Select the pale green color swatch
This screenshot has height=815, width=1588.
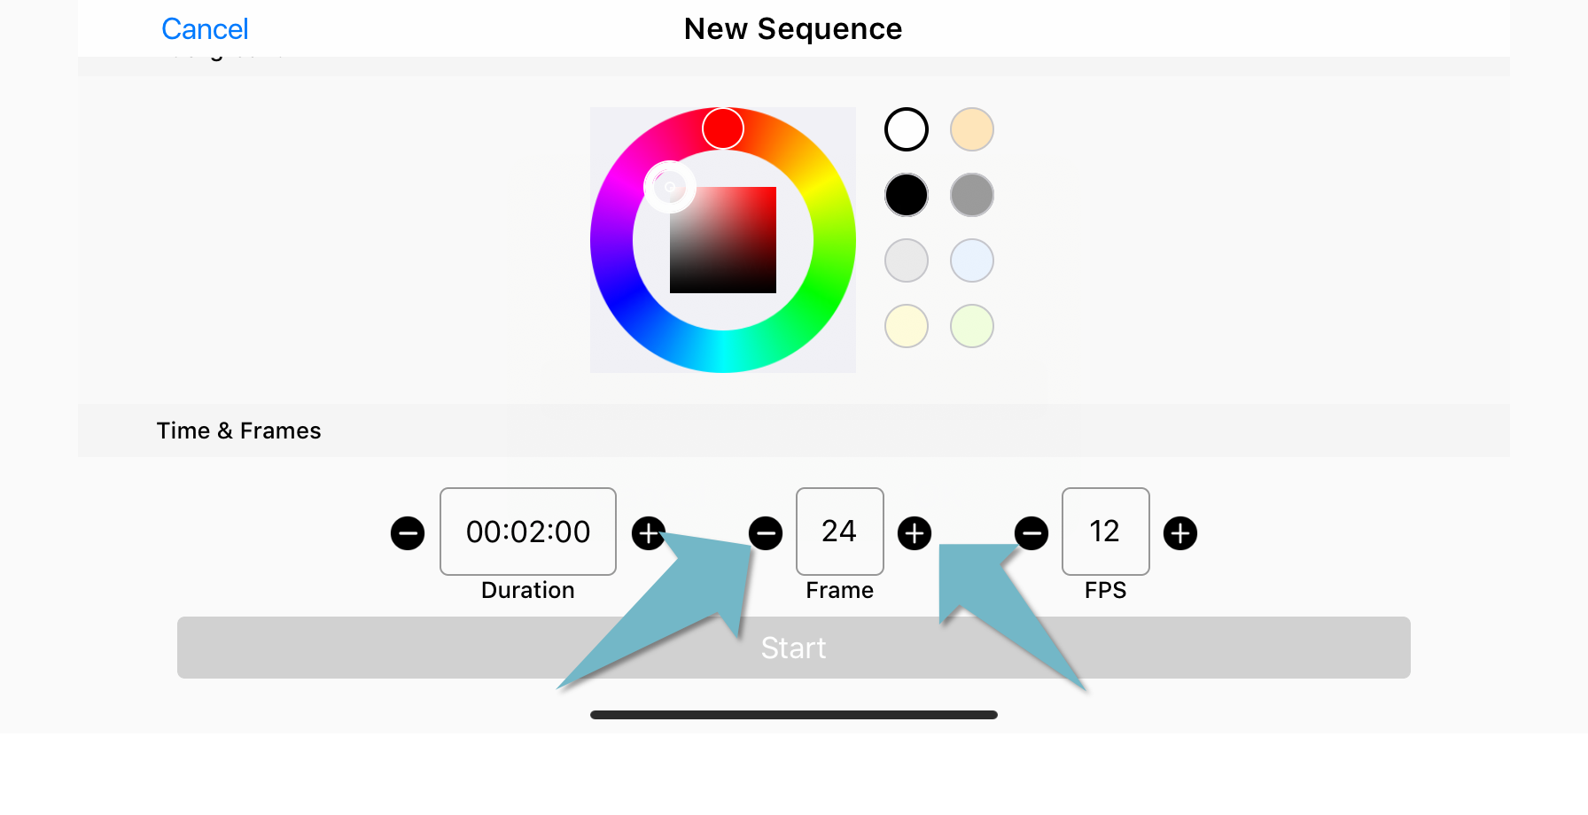(972, 326)
